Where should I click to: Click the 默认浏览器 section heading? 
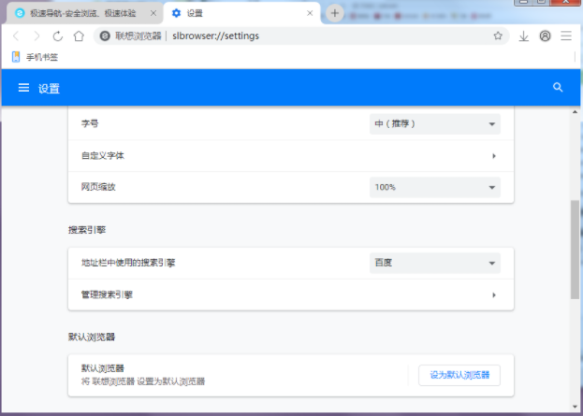coord(92,337)
